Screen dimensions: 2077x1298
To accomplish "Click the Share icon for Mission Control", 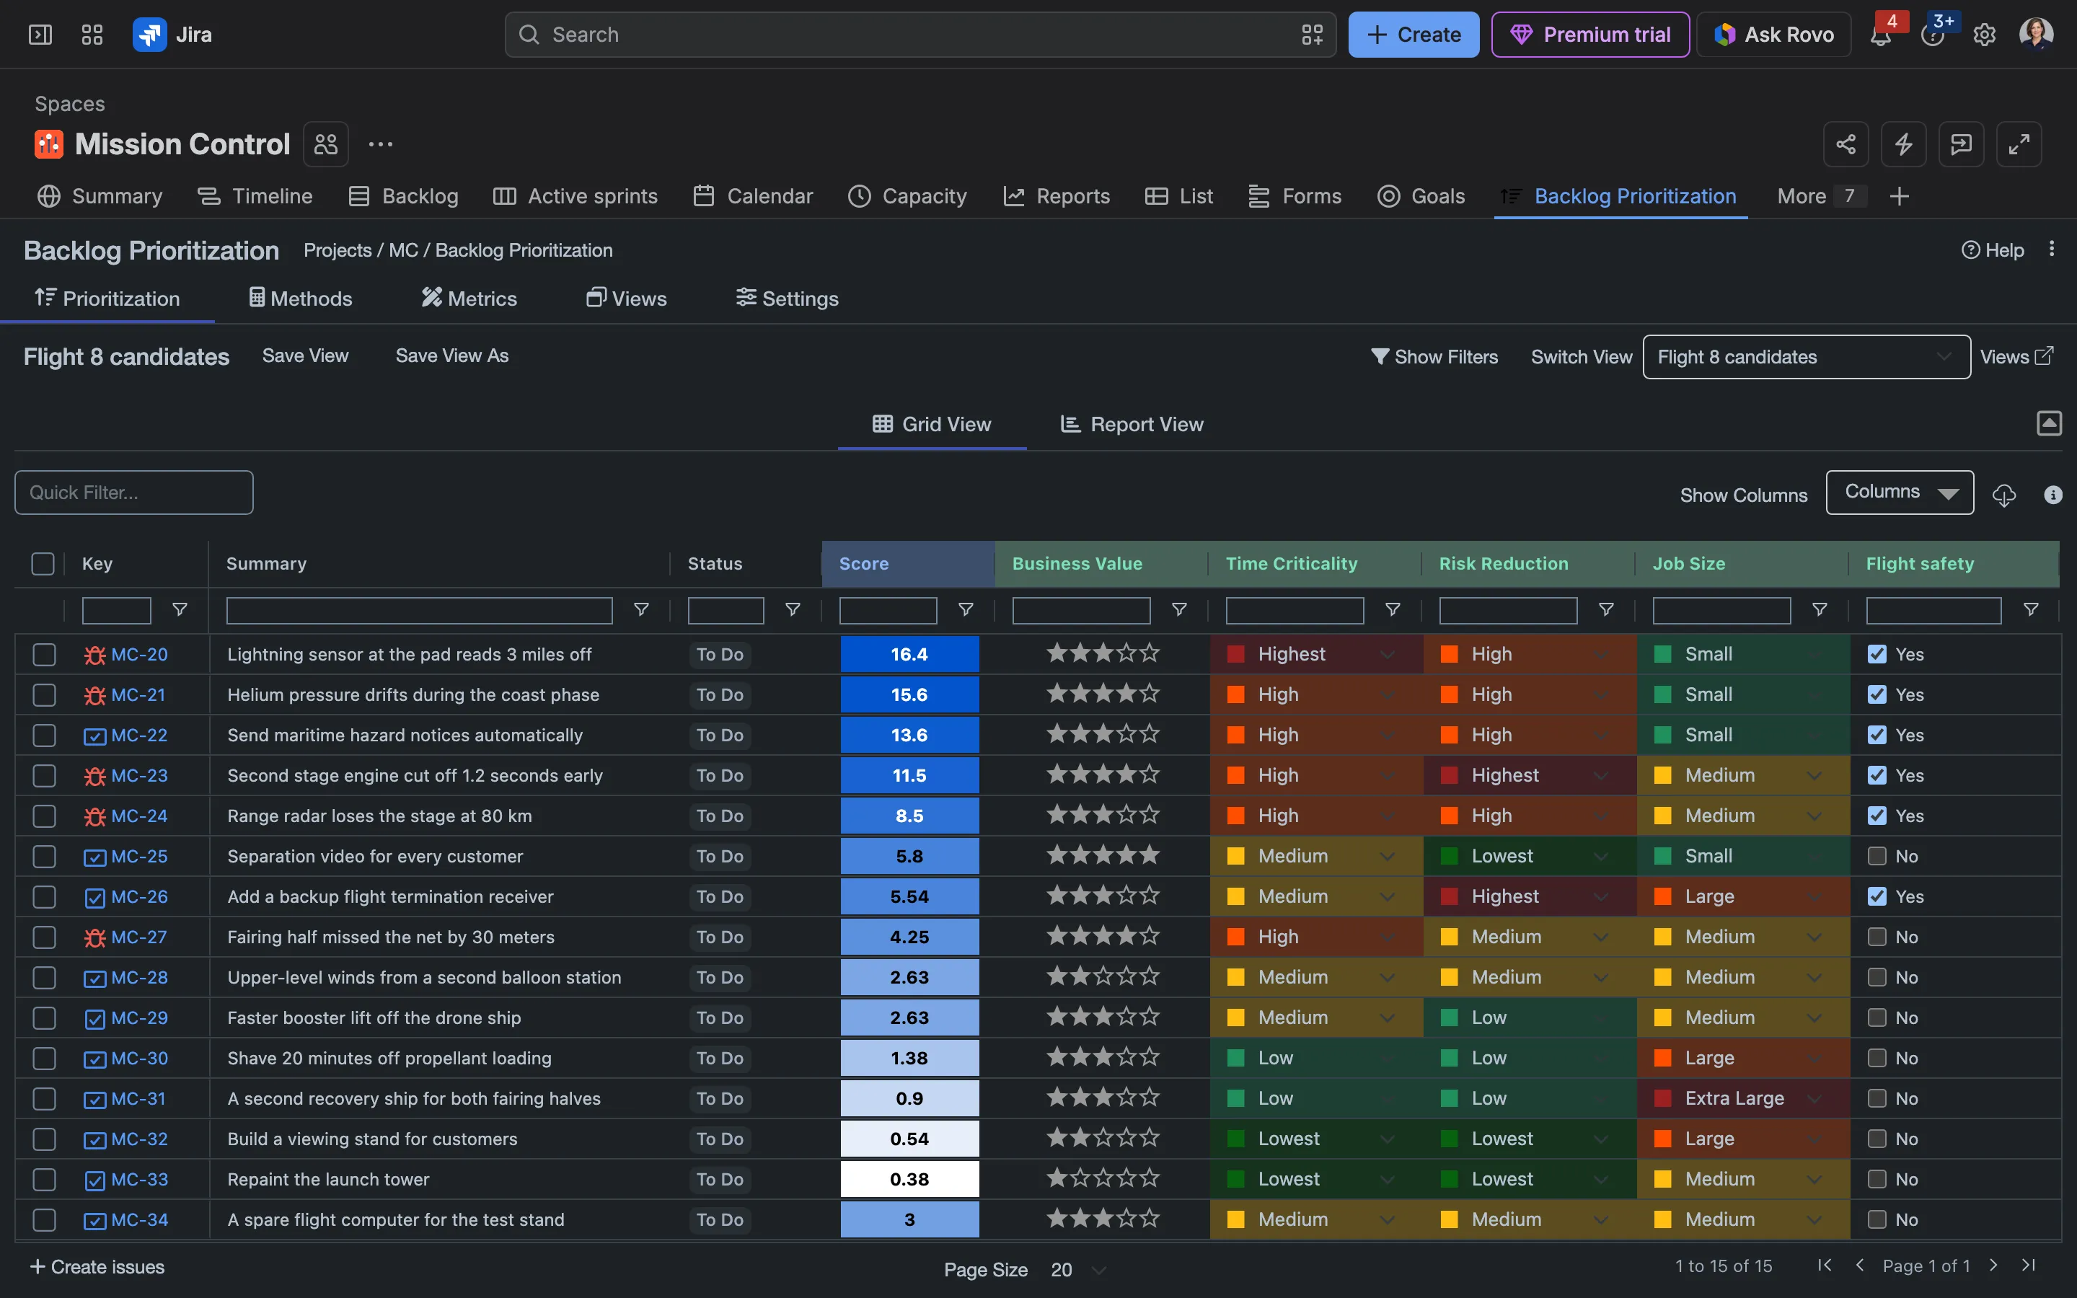I will click(x=1846, y=144).
